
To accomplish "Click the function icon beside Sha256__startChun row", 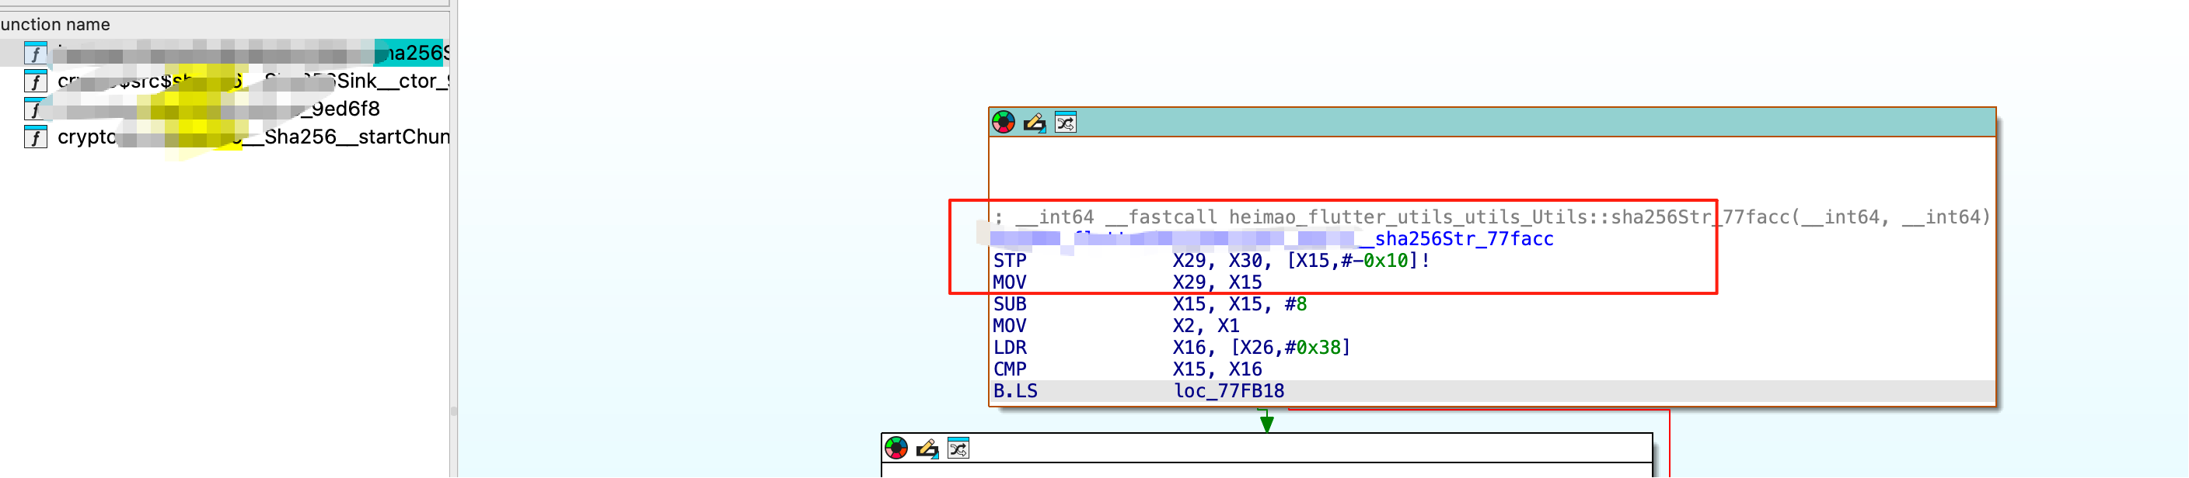I will point(35,137).
